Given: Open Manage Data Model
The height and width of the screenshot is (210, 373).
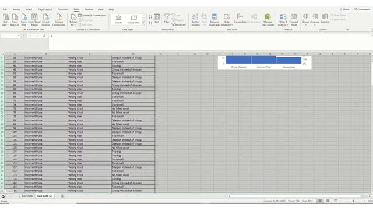Looking at the screenshot, I should tap(268, 20).
